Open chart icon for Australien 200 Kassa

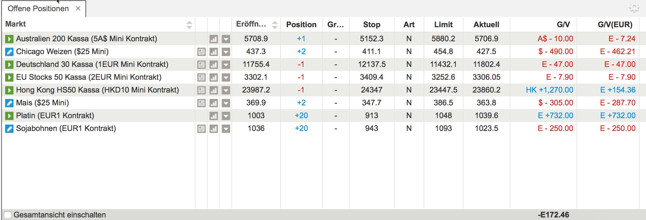pyautogui.click(x=214, y=39)
